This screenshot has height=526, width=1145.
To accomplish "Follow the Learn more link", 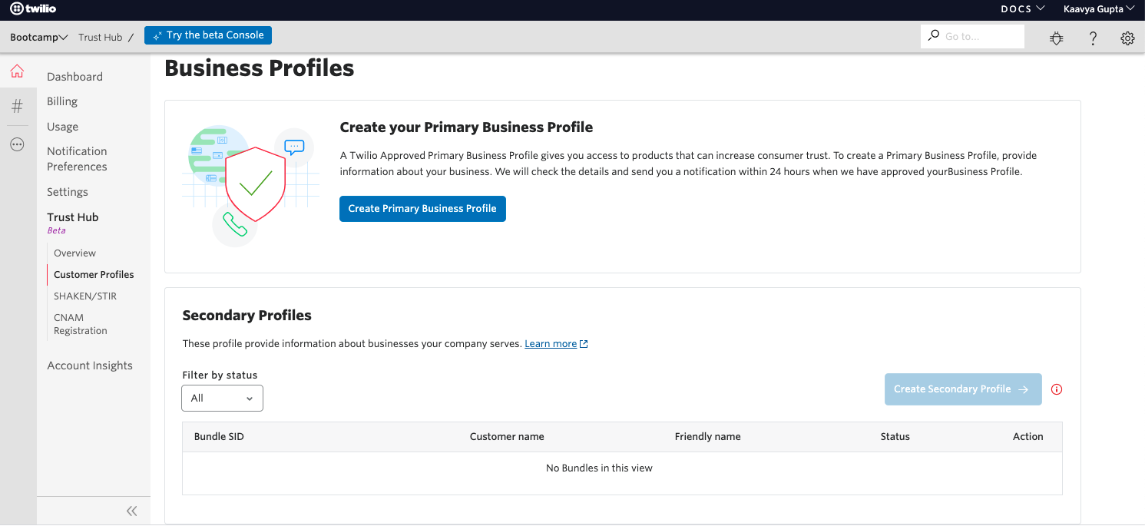I will click(x=551, y=344).
